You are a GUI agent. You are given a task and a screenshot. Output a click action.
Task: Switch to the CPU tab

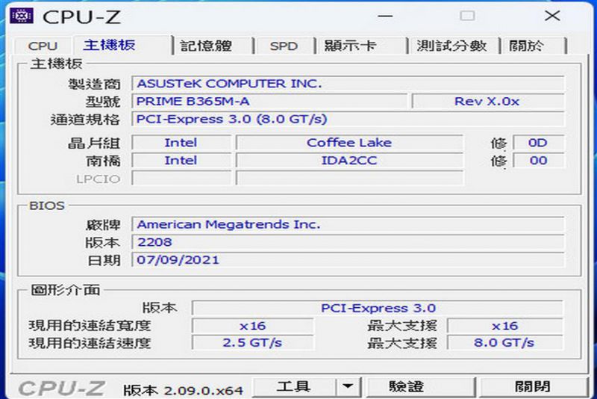[43, 46]
